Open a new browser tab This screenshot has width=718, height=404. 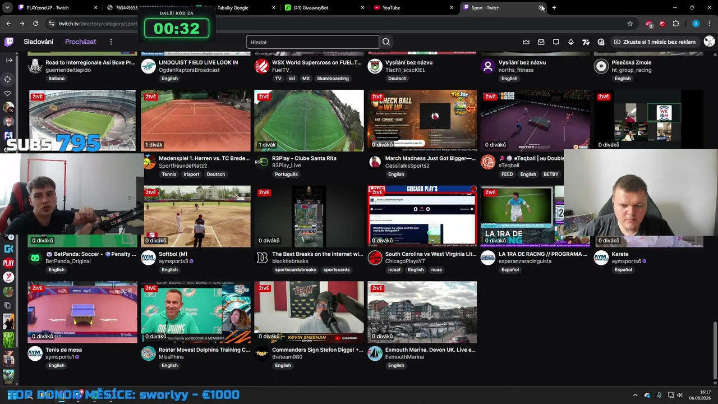(554, 8)
